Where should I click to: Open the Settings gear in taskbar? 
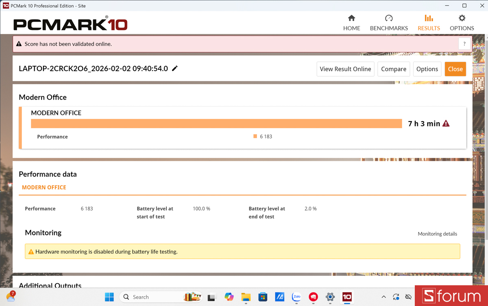pos(330,297)
